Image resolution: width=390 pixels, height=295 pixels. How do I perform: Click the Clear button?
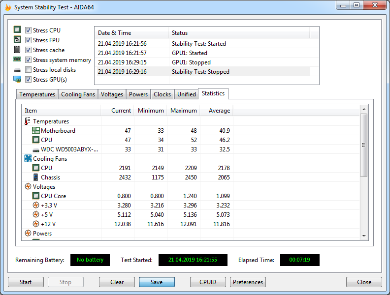117,282
